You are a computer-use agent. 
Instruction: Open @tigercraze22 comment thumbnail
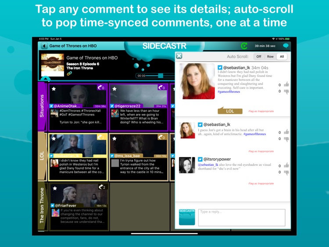(139, 96)
